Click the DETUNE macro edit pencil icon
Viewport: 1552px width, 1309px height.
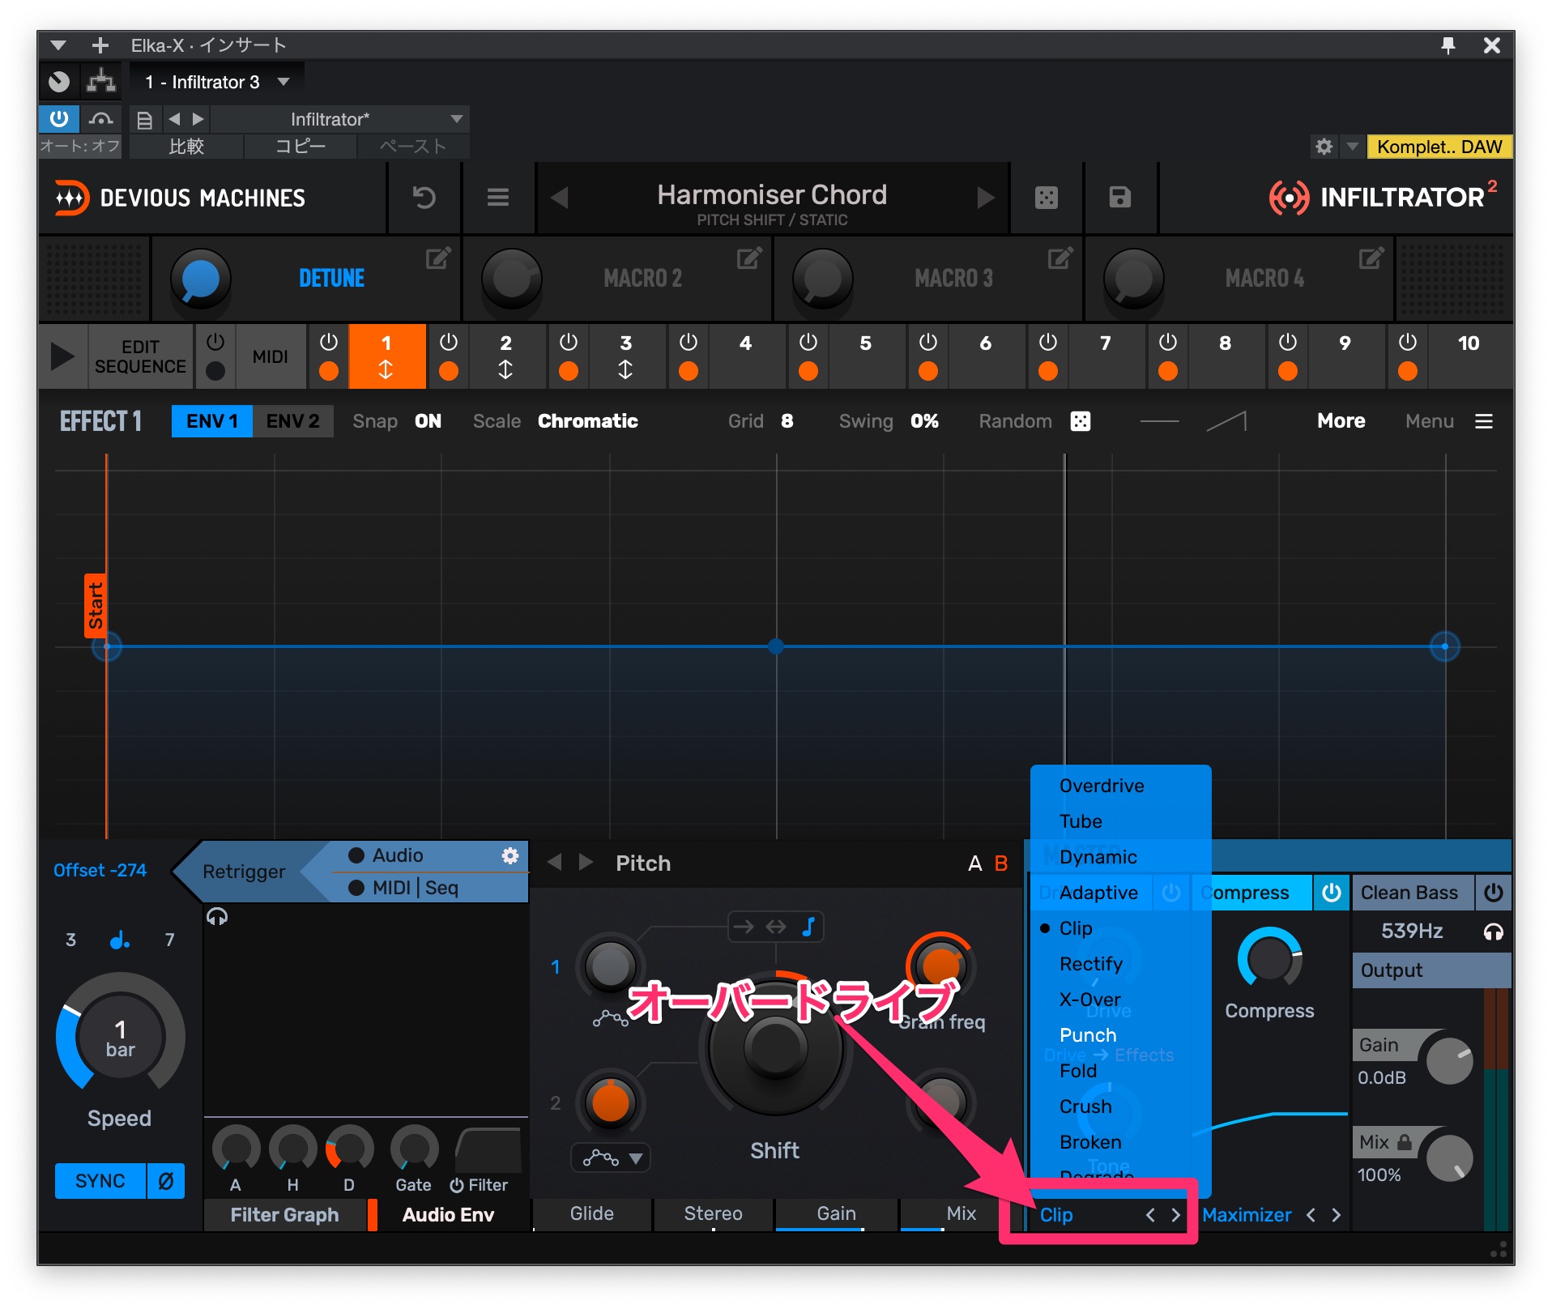(x=437, y=259)
